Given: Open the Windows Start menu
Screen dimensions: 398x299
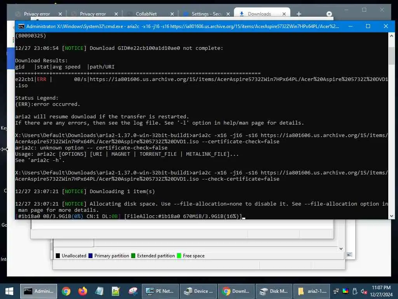Looking at the screenshot, I should [9, 291].
